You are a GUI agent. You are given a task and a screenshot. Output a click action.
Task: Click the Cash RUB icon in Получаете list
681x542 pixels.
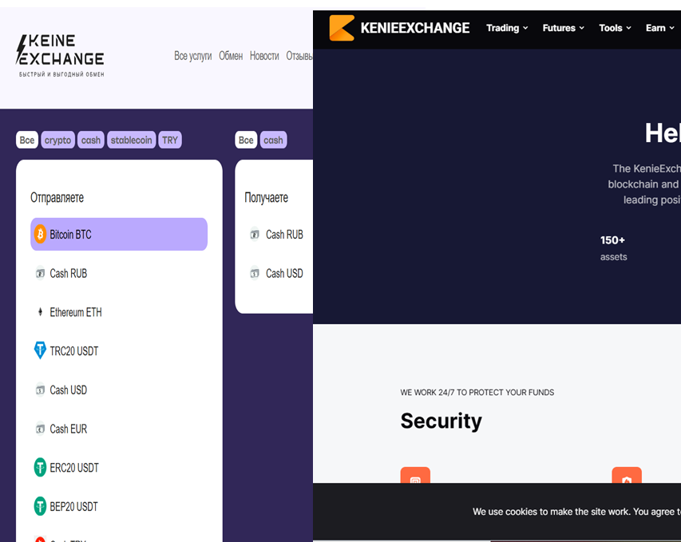(x=255, y=234)
